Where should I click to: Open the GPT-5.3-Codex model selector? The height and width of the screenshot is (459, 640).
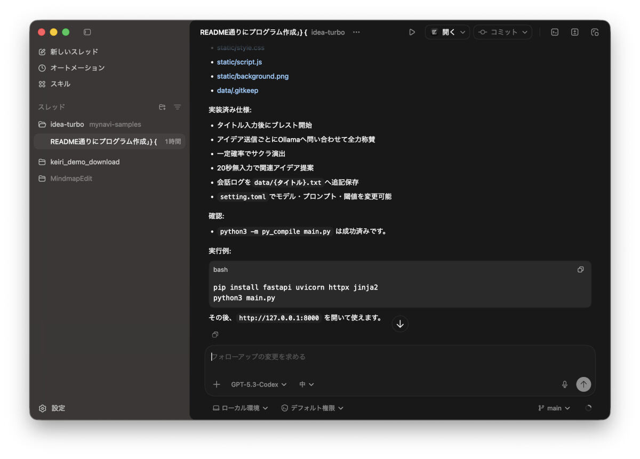tap(258, 384)
